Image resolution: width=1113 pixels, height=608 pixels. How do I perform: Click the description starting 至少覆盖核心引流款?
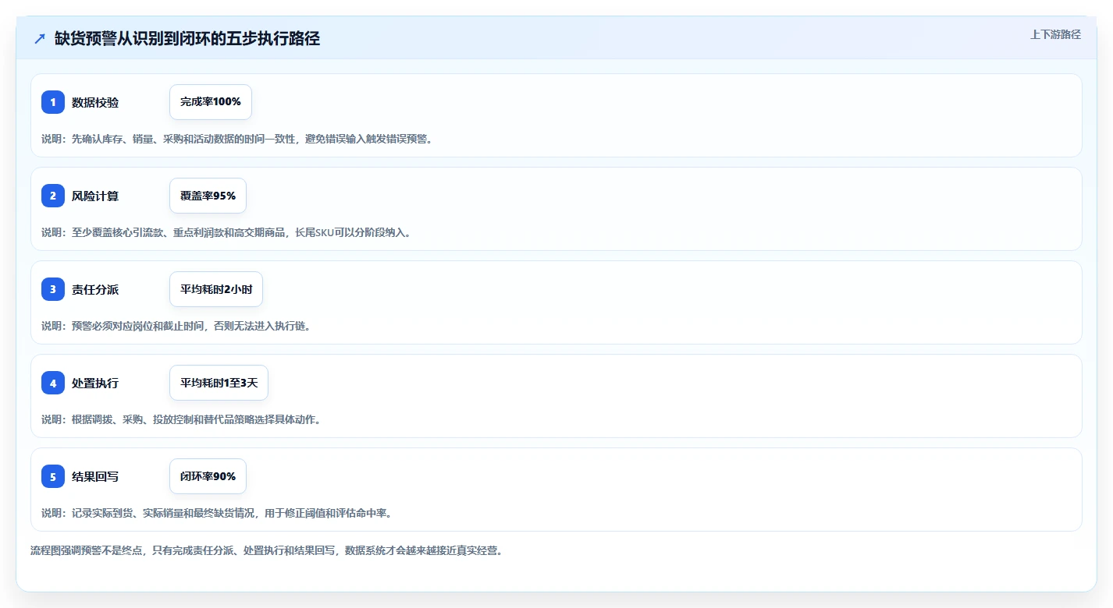click(226, 232)
